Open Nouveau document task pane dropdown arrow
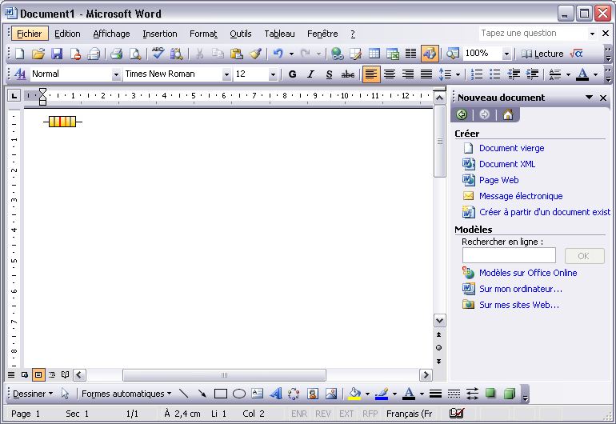This screenshot has width=616, height=424. [589, 97]
